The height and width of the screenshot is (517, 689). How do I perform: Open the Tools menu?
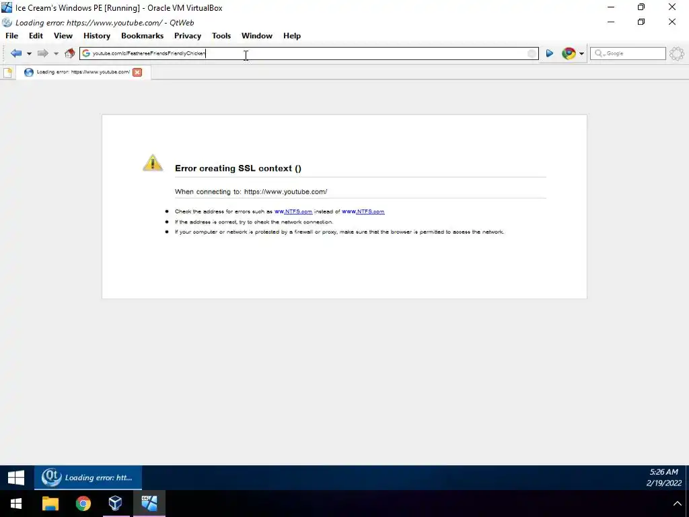221,36
